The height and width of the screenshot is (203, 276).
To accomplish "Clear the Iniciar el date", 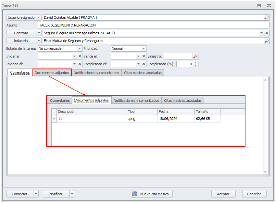I will coord(80,56).
